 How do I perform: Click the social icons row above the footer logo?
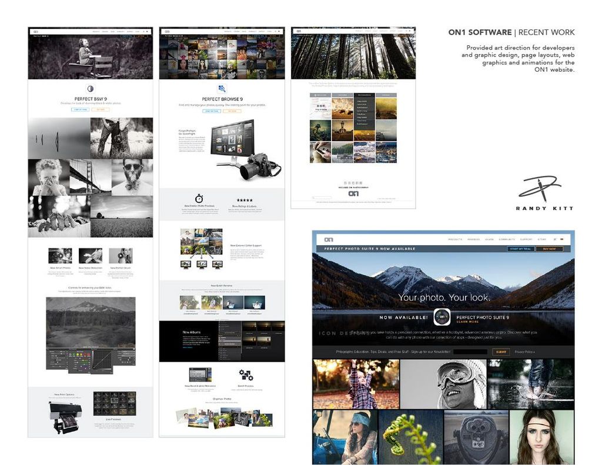pyautogui.click(x=353, y=183)
